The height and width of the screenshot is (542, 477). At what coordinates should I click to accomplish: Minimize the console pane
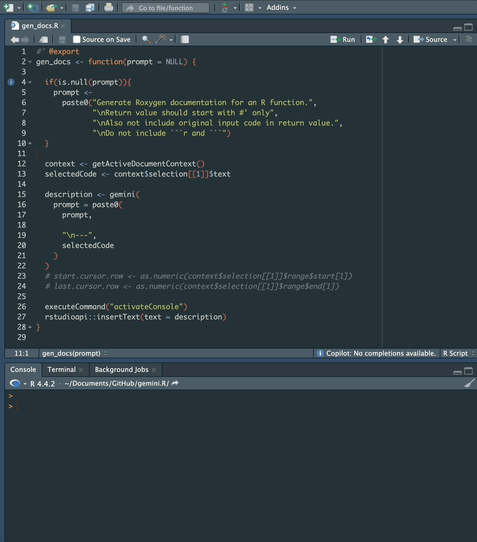pos(457,372)
